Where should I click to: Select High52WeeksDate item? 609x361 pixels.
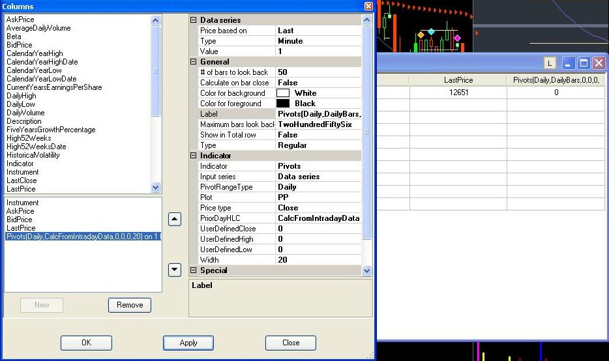click(x=36, y=147)
